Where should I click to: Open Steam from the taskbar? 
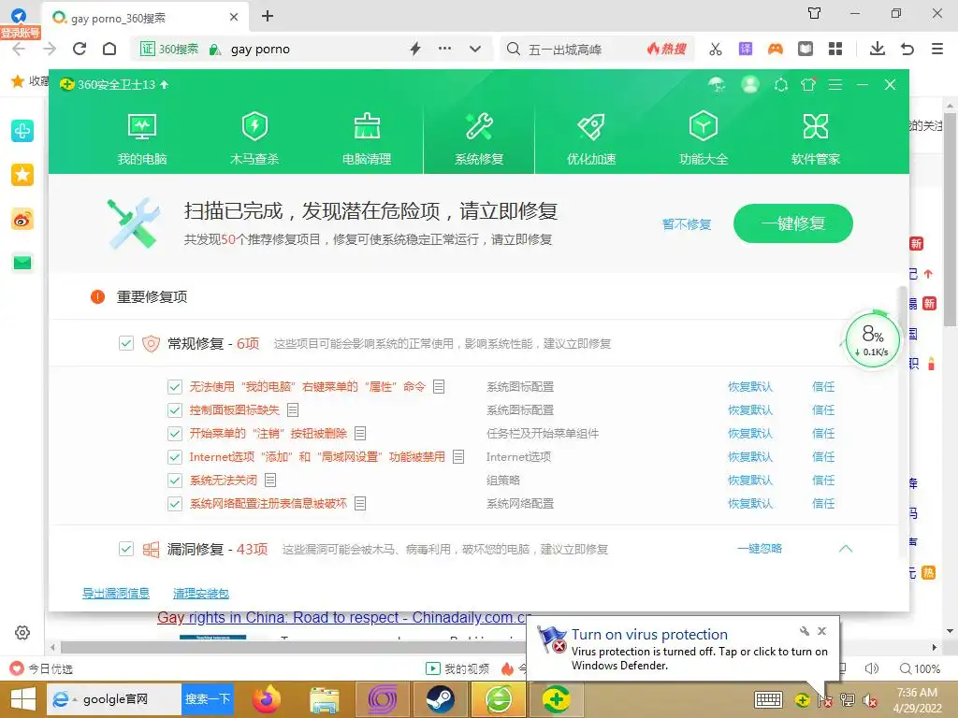(440, 699)
